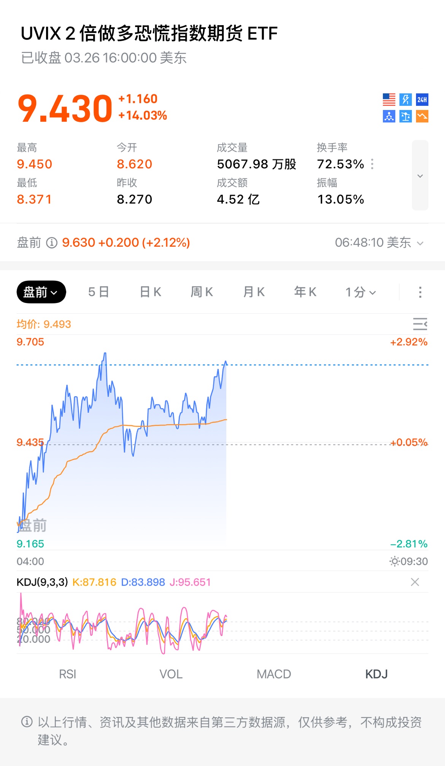This screenshot has width=445, height=766.
Task: Tap dots beside 换手率 72.53%
Action: point(372,164)
